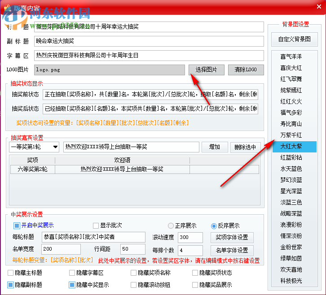Image resolution: width=326 pixels, height=295 pixels.
Task: Select the 万紫千红 background theme
Action: point(295,135)
